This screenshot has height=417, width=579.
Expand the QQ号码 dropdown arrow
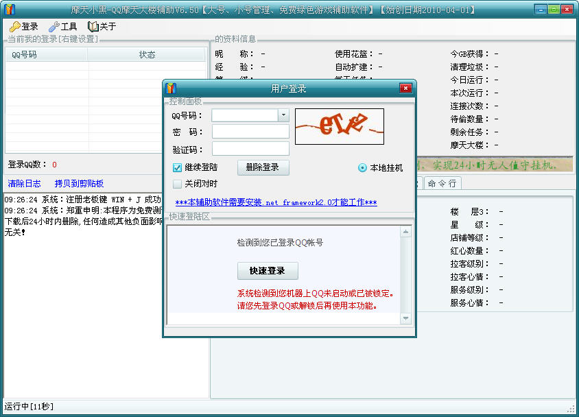pos(283,115)
